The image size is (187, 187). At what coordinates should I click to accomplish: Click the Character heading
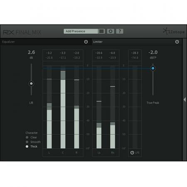click(32, 133)
